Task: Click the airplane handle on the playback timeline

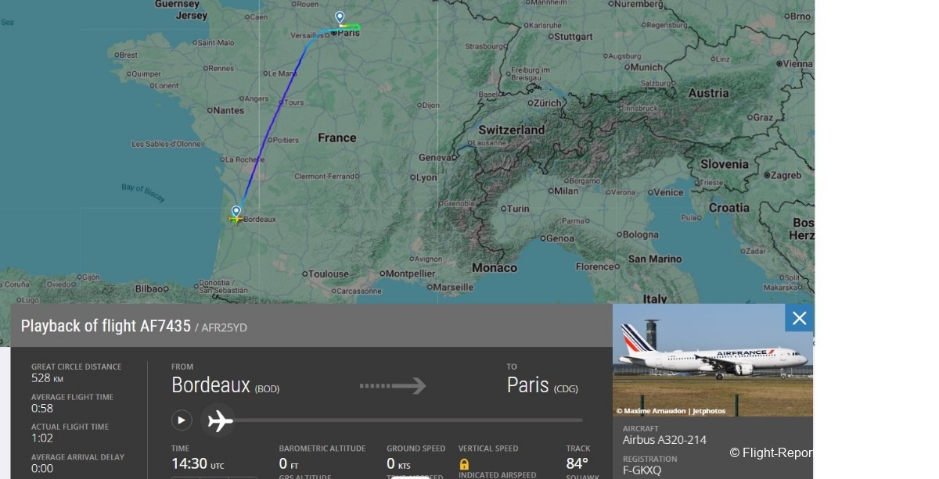Action: tap(219, 420)
